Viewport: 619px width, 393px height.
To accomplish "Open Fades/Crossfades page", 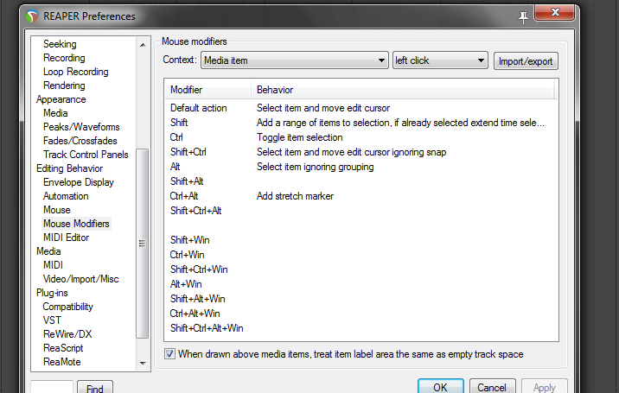I will [80, 141].
